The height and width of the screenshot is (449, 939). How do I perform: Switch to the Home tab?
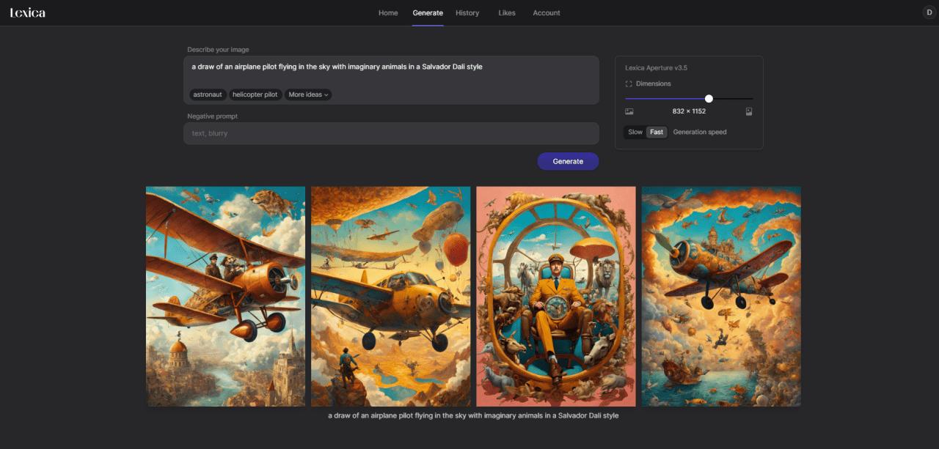[x=388, y=13]
